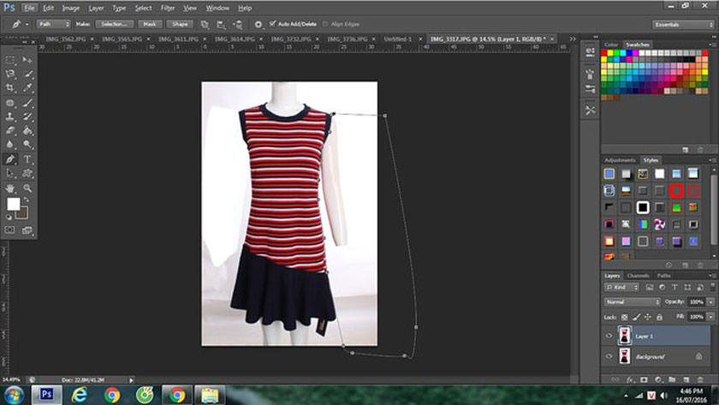Select the Hand tool
This screenshot has width=719, height=405.
[10, 188]
